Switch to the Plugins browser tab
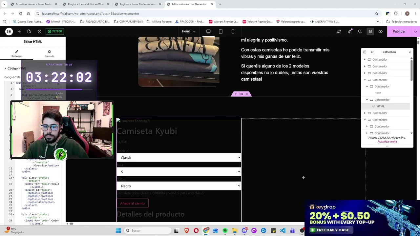420x236 pixels. 86,4
